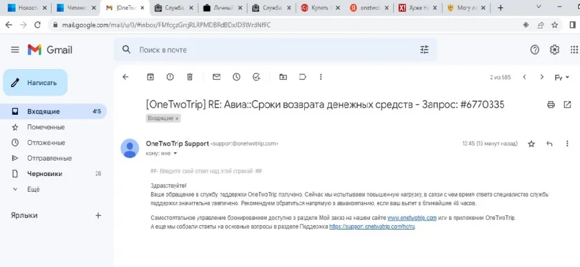Screen dimensions: 580x267
Task: Open Gmail settings gear
Action: tap(554, 50)
